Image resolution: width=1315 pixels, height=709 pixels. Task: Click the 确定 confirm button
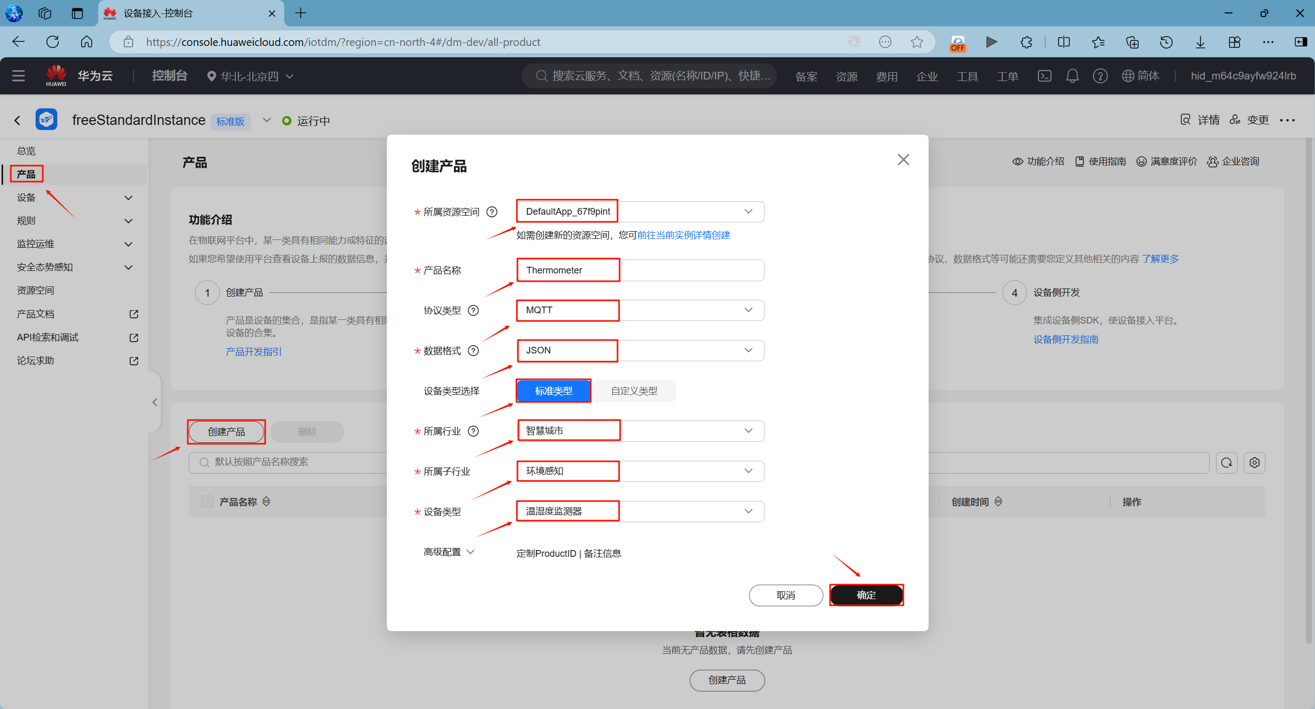pos(866,595)
